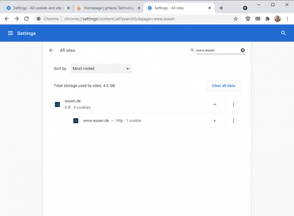The width and height of the screenshot is (294, 216).
Task: Collapse the essen.de site group
Action: point(215,104)
